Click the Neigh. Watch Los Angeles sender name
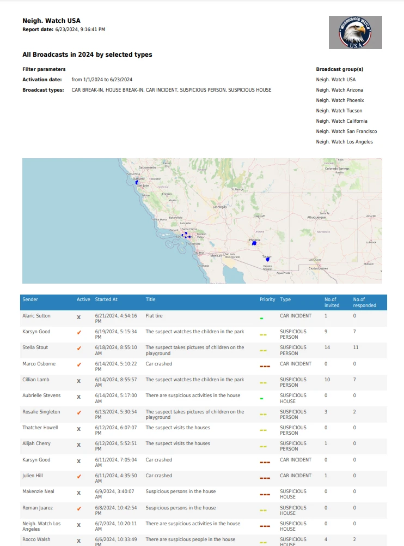Screen dimensions: 404x546 click(x=41, y=526)
